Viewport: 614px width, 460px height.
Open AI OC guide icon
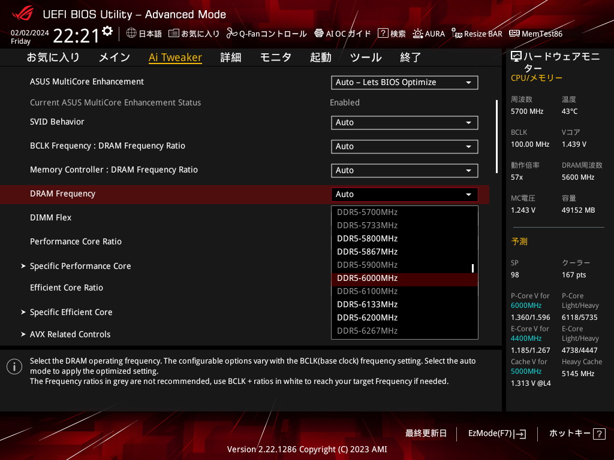319,34
